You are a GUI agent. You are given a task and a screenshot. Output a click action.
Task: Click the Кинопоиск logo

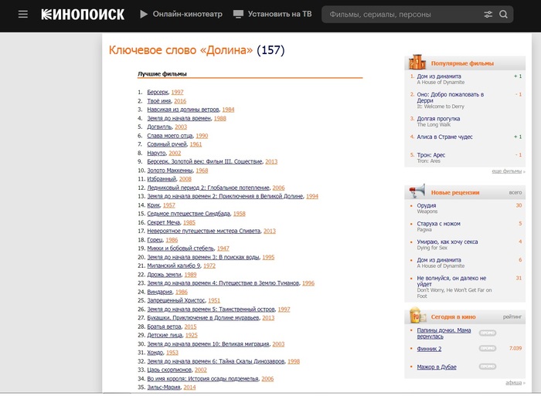[82, 15]
